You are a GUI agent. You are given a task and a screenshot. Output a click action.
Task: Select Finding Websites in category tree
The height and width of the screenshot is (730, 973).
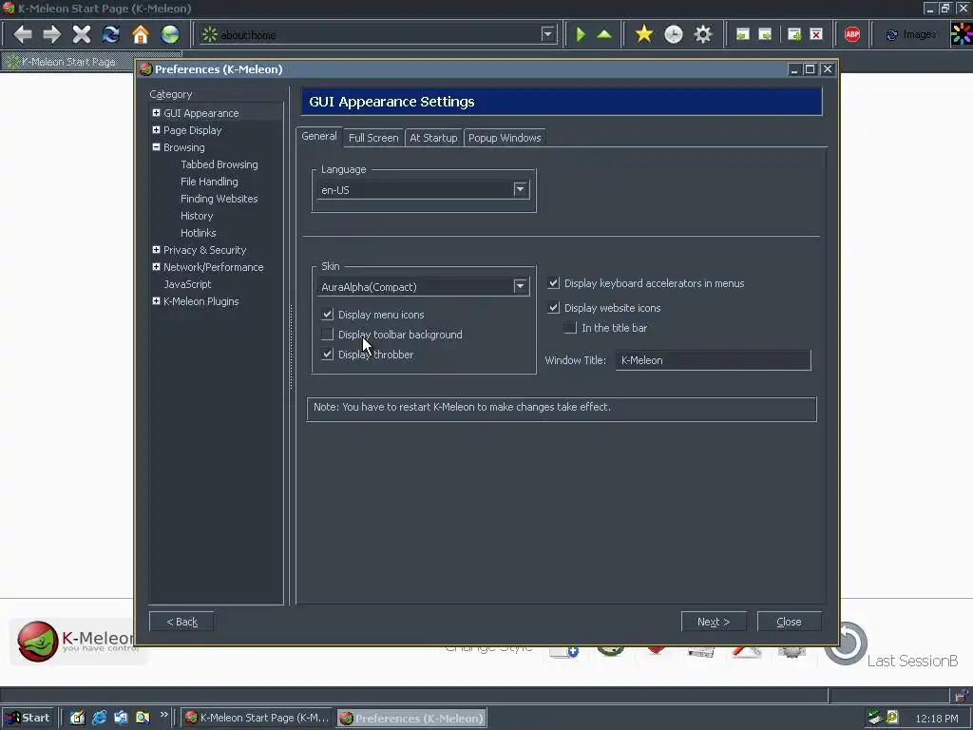(x=219, y=199)
